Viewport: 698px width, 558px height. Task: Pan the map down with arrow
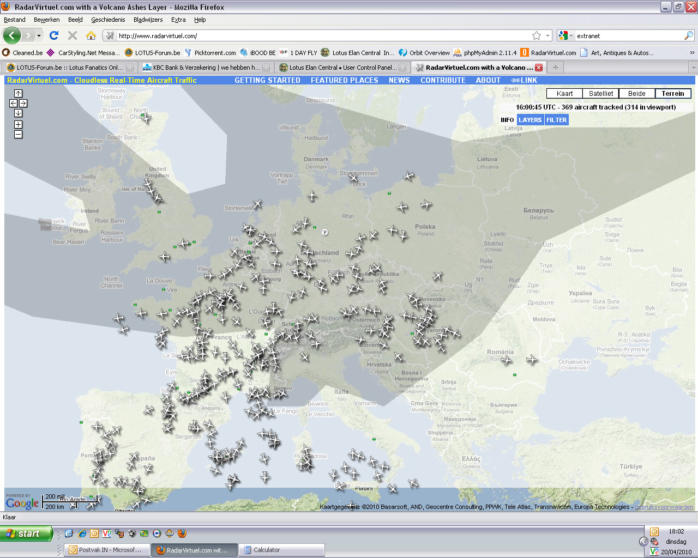pyautogui.click(x=18, y=113)
